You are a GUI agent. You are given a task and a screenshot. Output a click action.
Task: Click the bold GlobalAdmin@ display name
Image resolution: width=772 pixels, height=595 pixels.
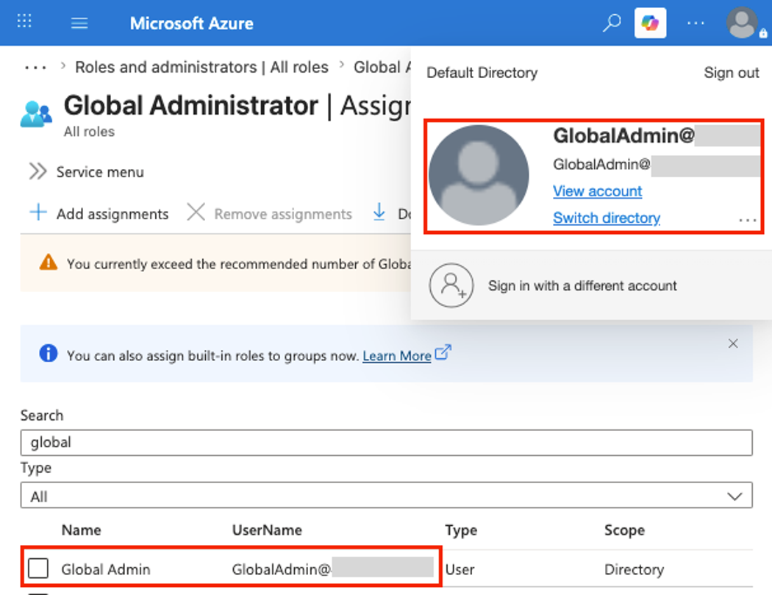(x=623, y=135)
